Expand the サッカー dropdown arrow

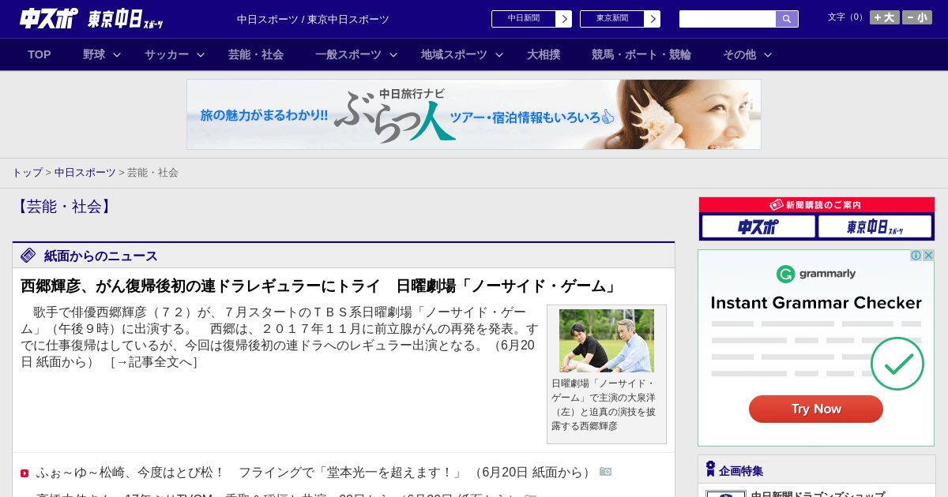click(201, 54)
